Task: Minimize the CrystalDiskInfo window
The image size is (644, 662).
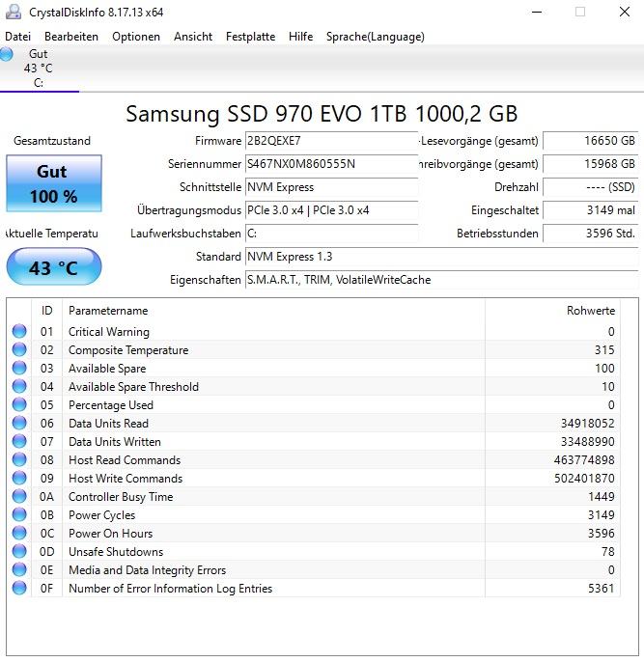Action: point(537,12)
